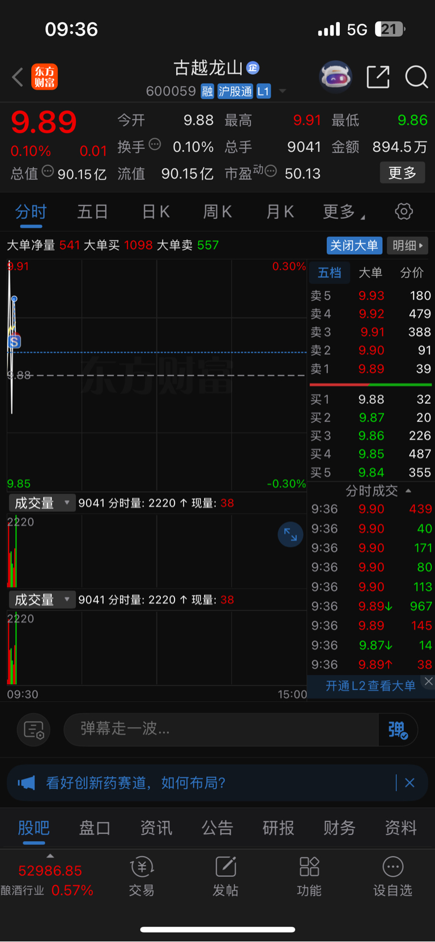Screen dimensions: 435x942
Task: Send danmaku with 弹 icon
Action: pyautogui.click(x=398, y=730)
